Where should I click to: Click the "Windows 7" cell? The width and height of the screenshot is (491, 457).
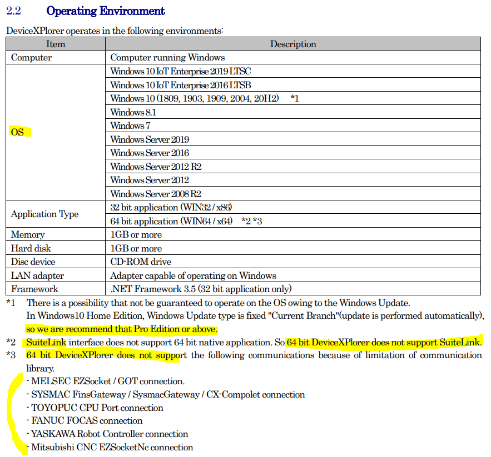[293, 125]
